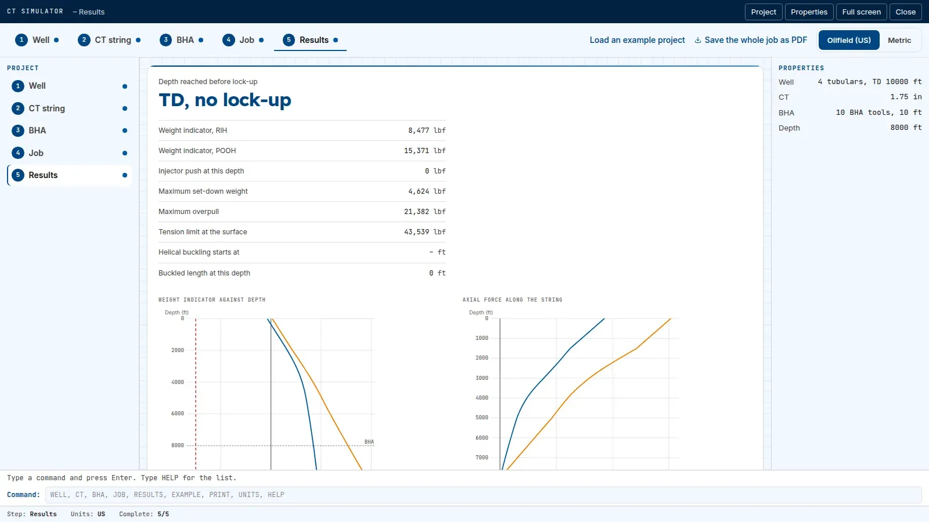
Task: Focus the Command input field
Action: coord(483,495)
